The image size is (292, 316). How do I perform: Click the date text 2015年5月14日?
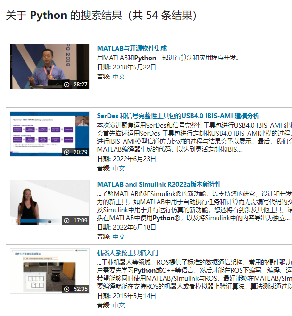(x=134, y=296)
